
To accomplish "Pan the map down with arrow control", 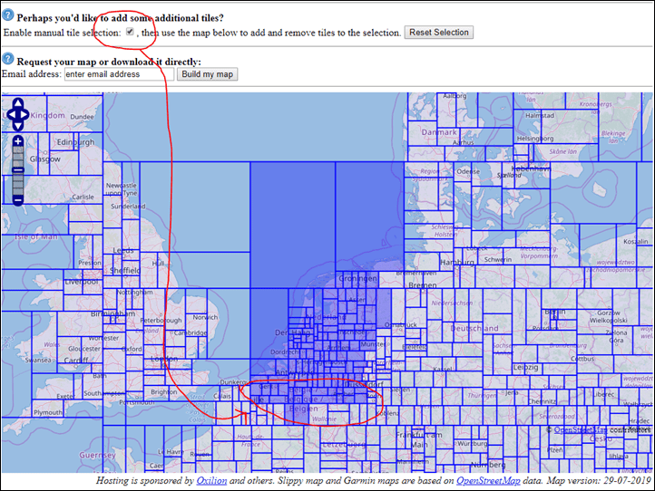I will 18,126.
